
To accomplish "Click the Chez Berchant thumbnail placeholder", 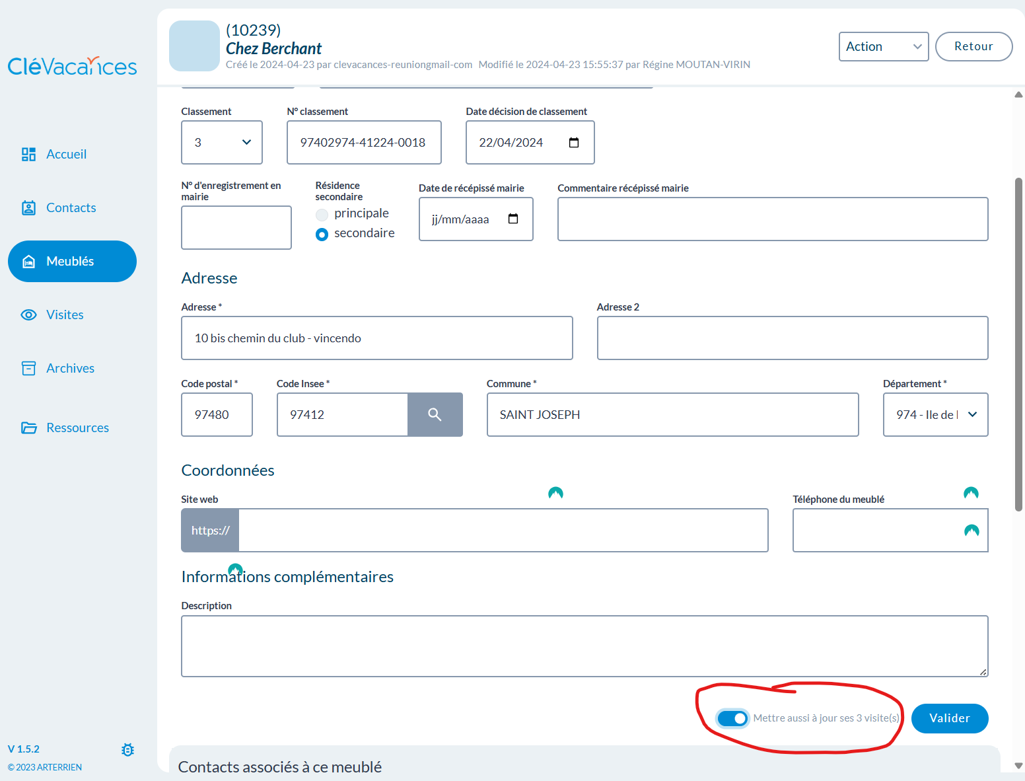I will [x=194, y=46].
